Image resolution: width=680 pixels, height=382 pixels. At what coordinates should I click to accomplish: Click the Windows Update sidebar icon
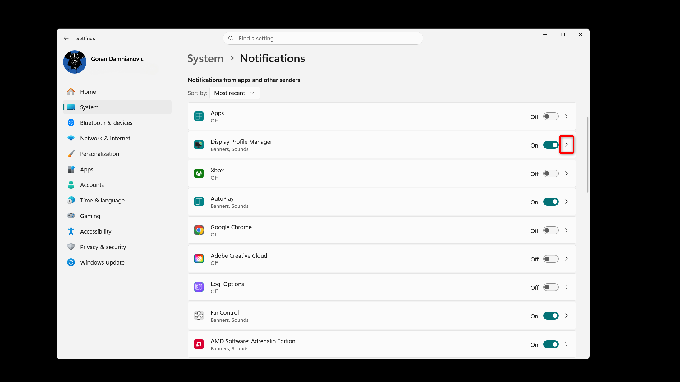tap(71, 262)
